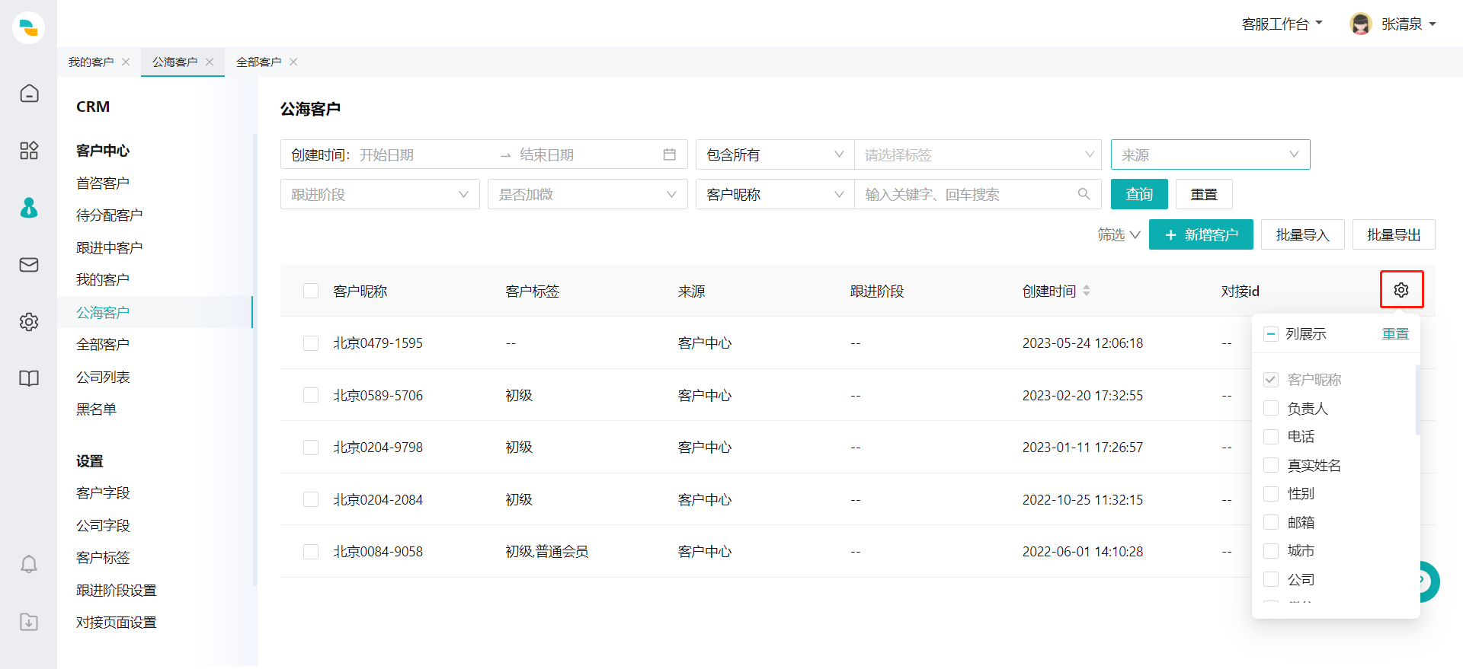Toggle the select-all rows checkbox

click(x=311, y=291)
